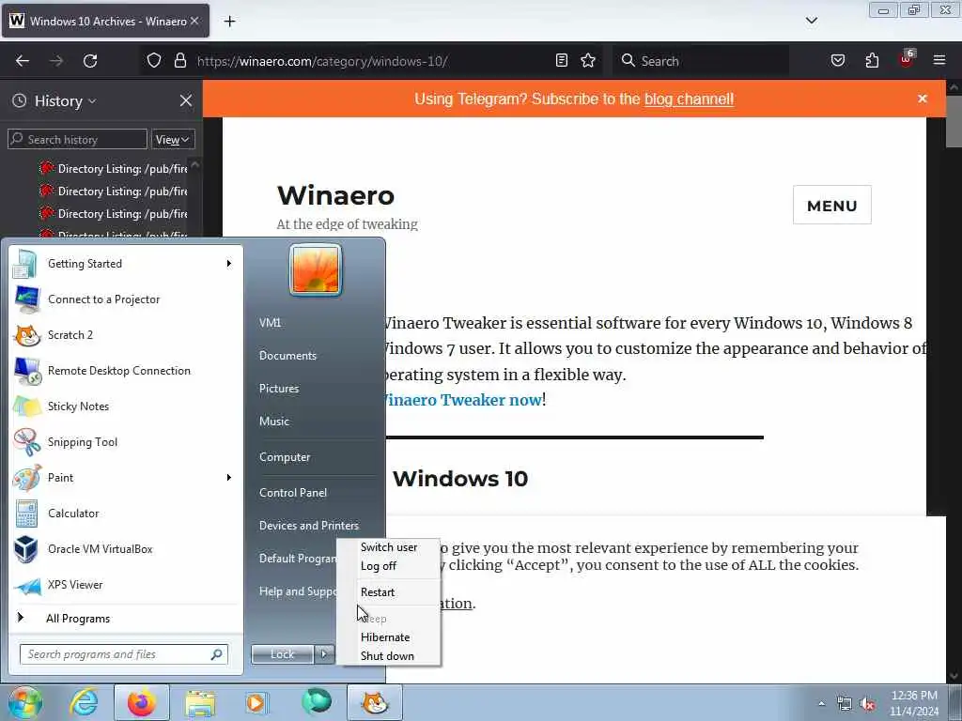Toggle reader view icon in address bar

click(x=562, y=61)
